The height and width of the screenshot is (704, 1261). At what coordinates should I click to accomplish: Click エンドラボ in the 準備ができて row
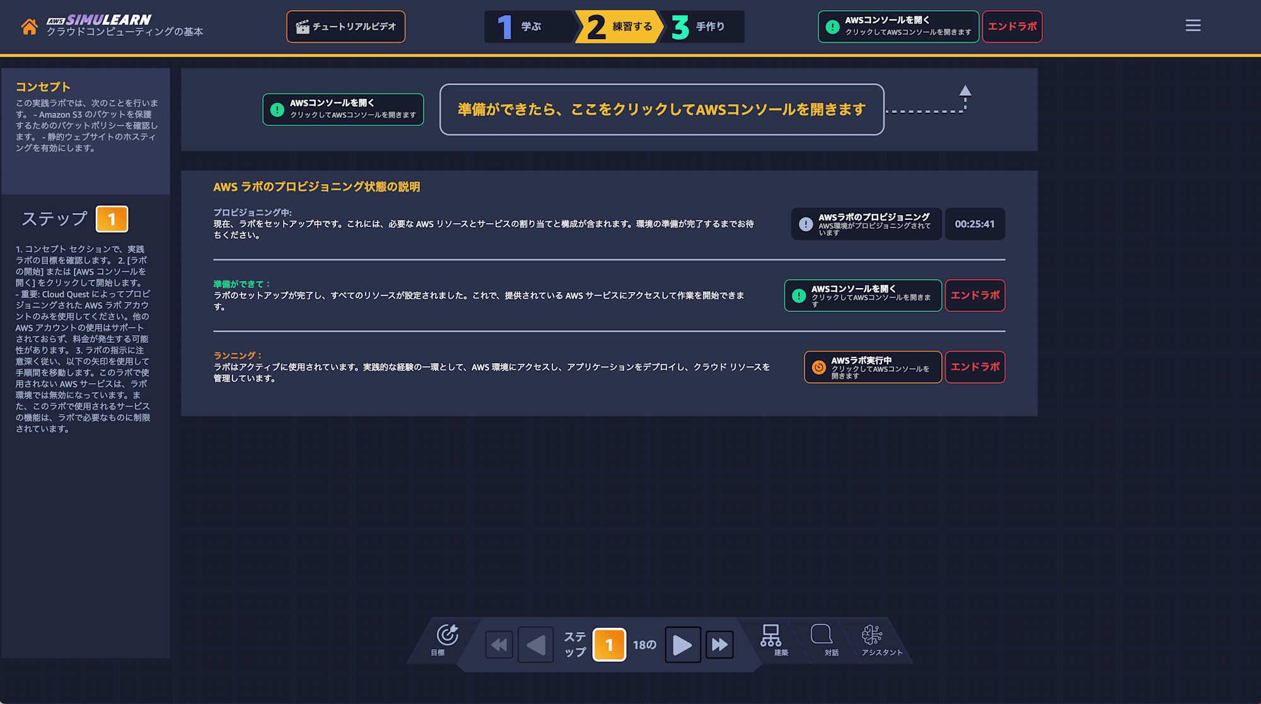click(x=975, y=296)
